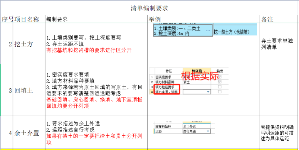This screenshot has width=299, height=150.
Task: Expand the 运距 自行考虑 dropdown
Action: tap(208, 132)
